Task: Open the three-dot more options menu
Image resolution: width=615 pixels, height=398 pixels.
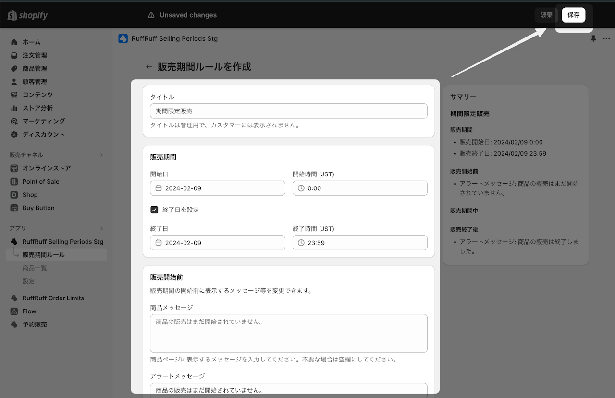Action: pyautogui.click(x=606, y=39)
